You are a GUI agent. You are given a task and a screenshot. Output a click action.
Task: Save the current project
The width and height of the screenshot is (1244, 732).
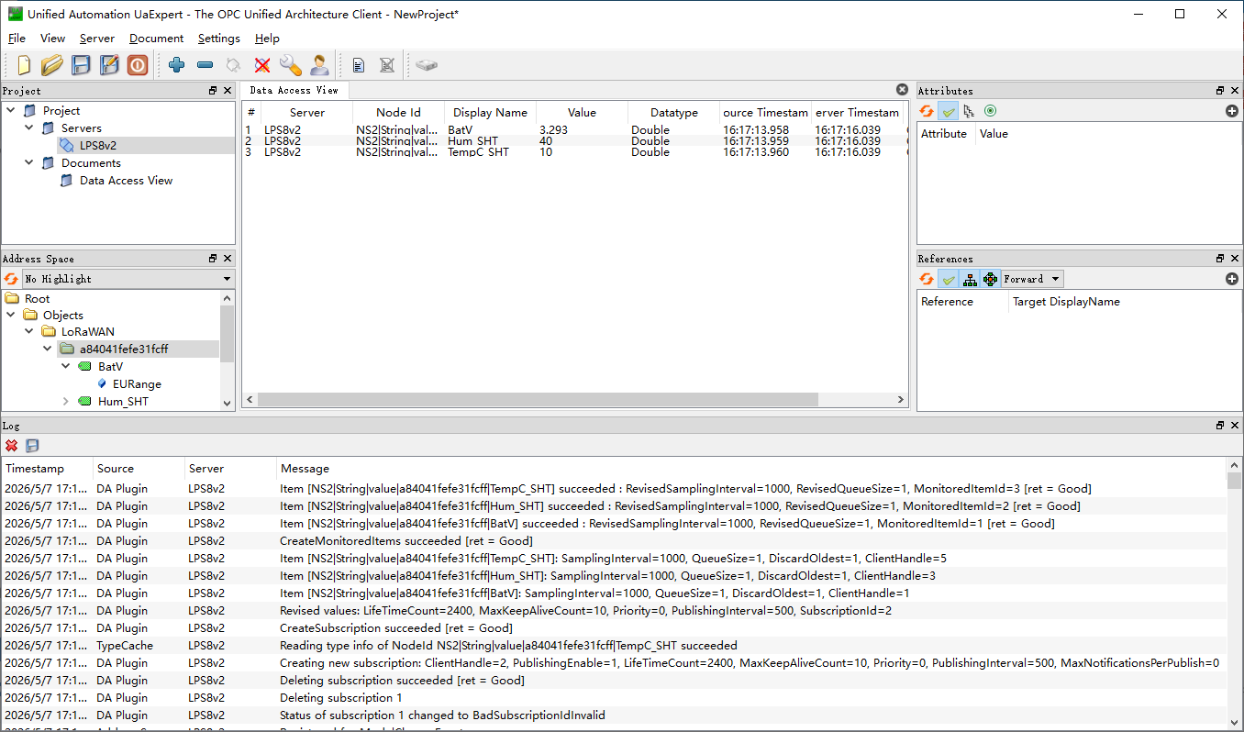tap(81, 65)
